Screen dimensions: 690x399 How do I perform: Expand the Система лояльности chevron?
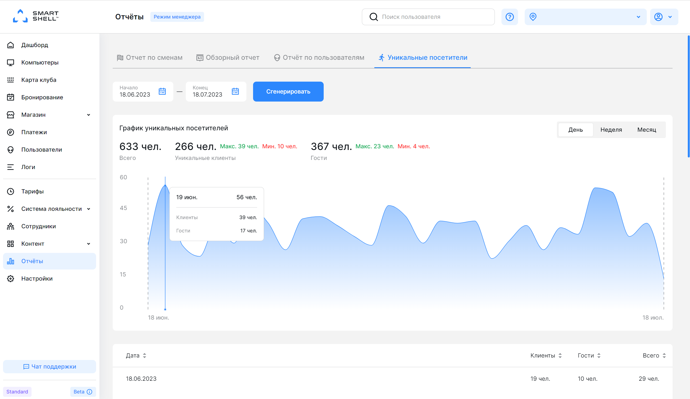(89, 209)
